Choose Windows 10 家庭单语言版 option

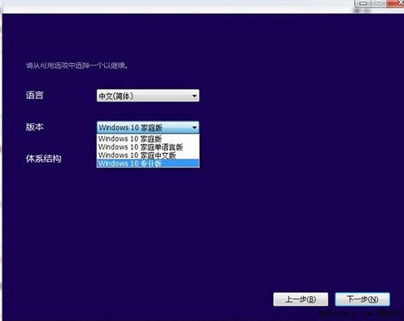pos(148,147)
